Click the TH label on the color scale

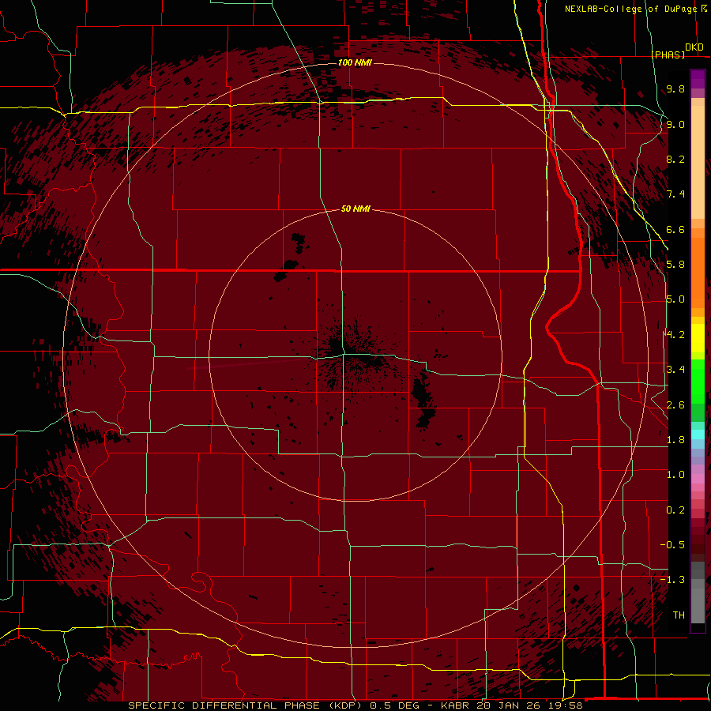[x=679, y=615]
